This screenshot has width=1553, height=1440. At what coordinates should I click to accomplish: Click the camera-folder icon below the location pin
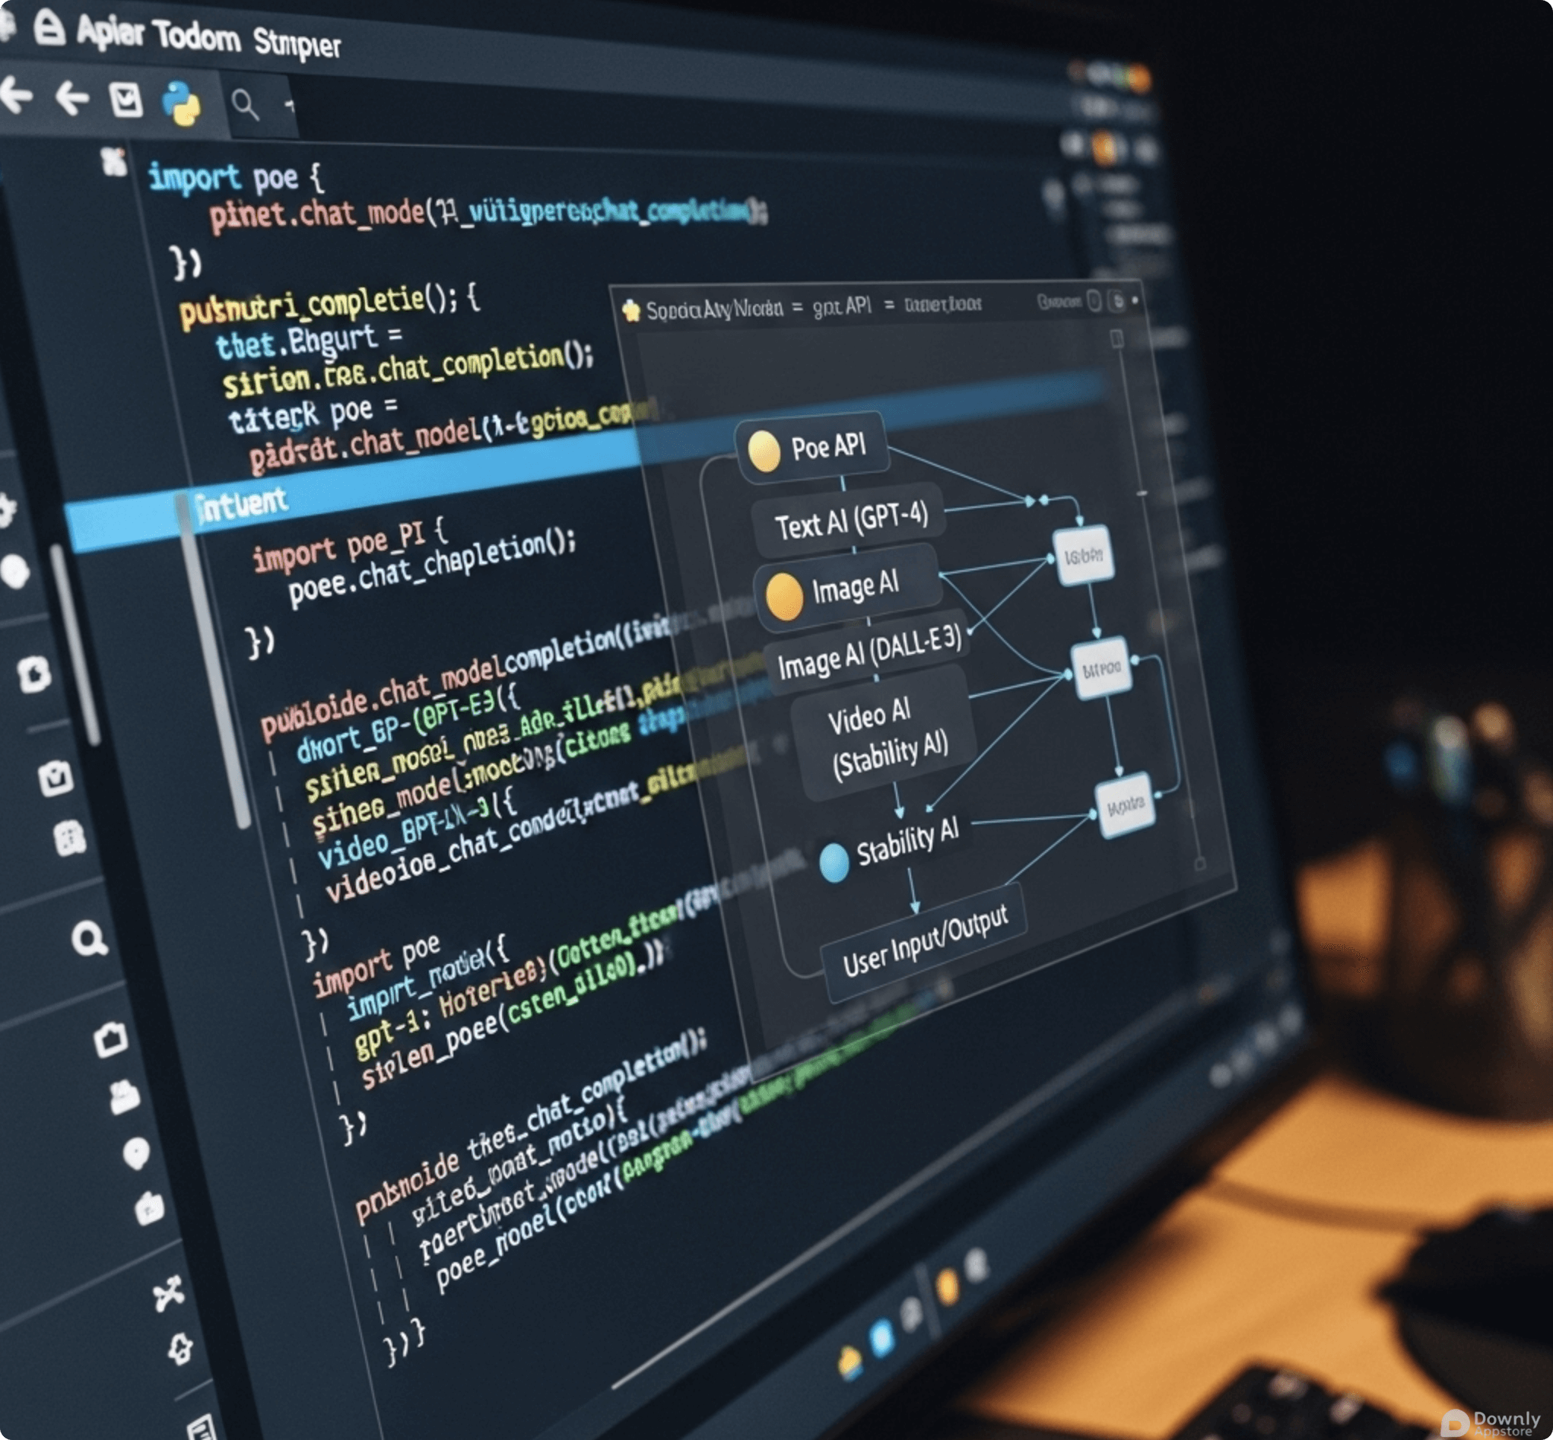(x=149, y=1209)
